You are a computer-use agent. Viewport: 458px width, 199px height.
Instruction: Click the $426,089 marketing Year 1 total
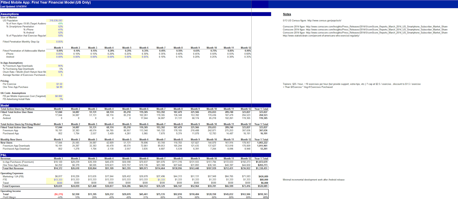click(x=263, y=176)
